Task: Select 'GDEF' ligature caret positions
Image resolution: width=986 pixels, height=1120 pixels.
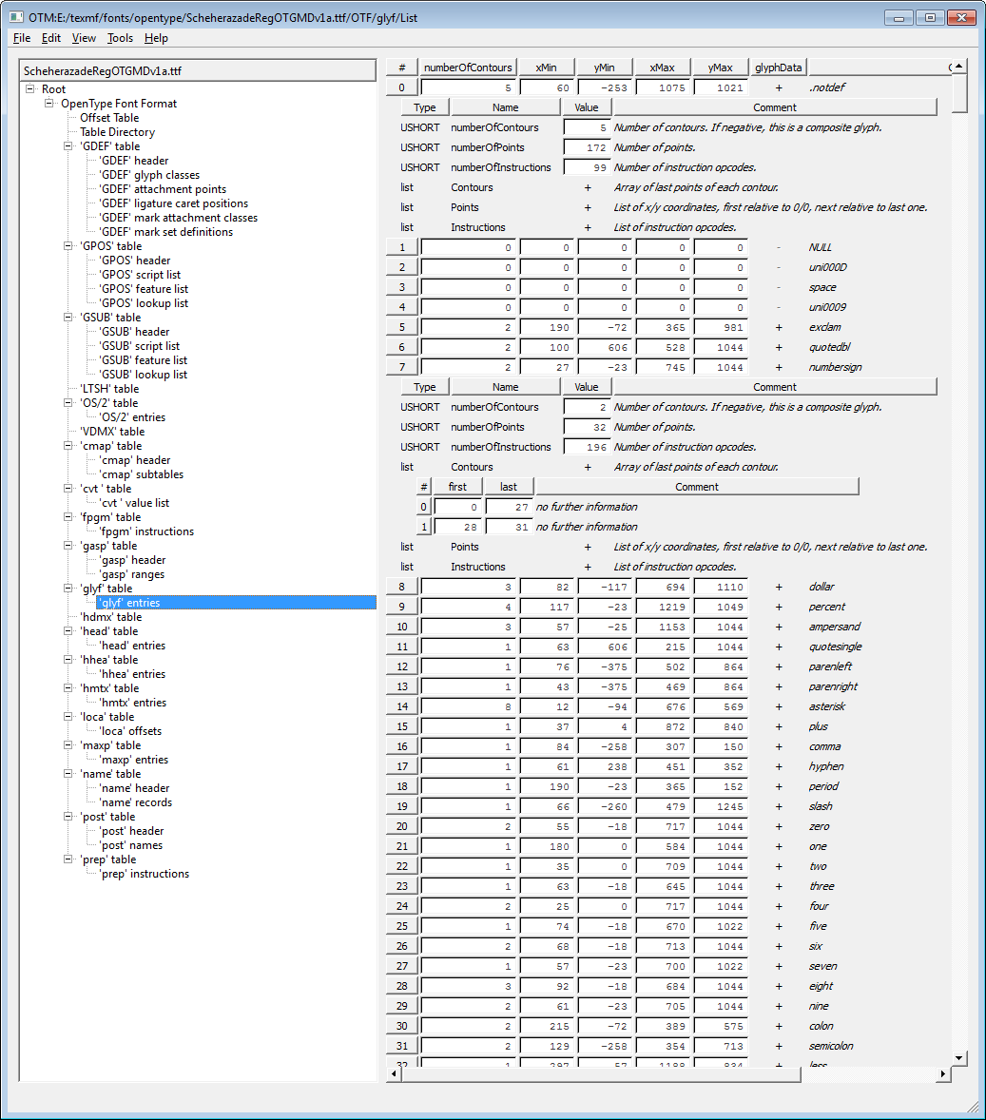Action: point(174,203)
